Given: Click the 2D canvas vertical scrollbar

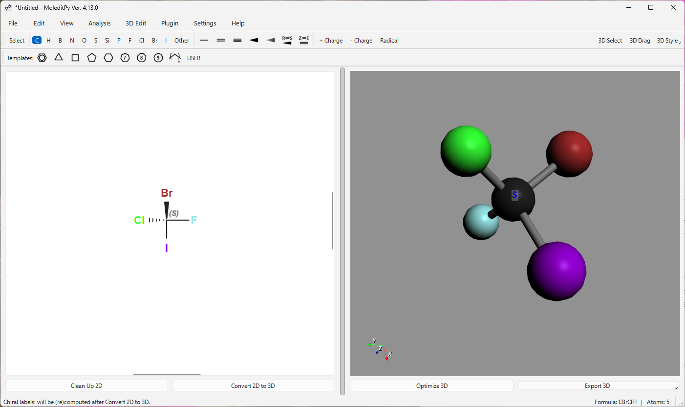Looking at the screenshot, I should coord(333,220).
